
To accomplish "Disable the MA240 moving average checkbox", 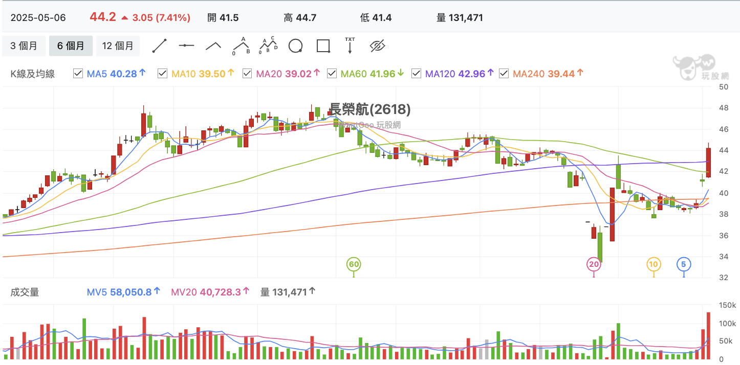I will click(x=504, y=74).
